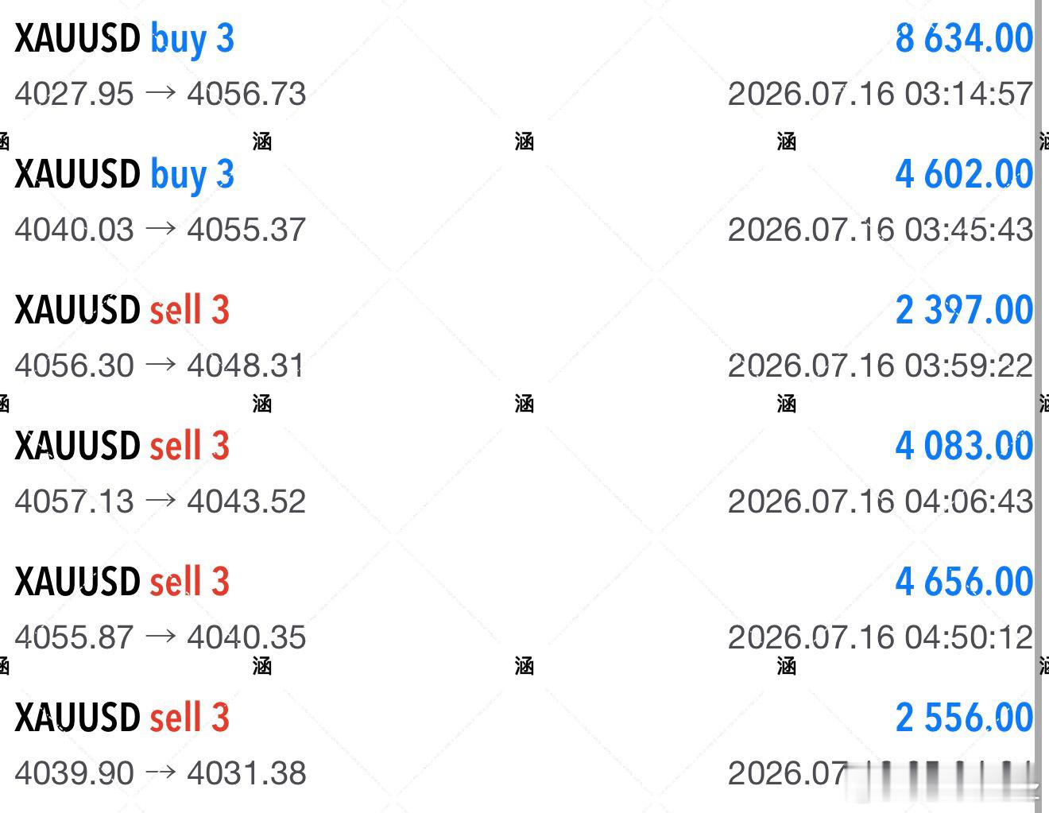The image size is (1049, 813).
Task: Tap the 'XAUUSD sell 3' title above 4057.13
Action: pyautogui.click(x=122, y=446)
